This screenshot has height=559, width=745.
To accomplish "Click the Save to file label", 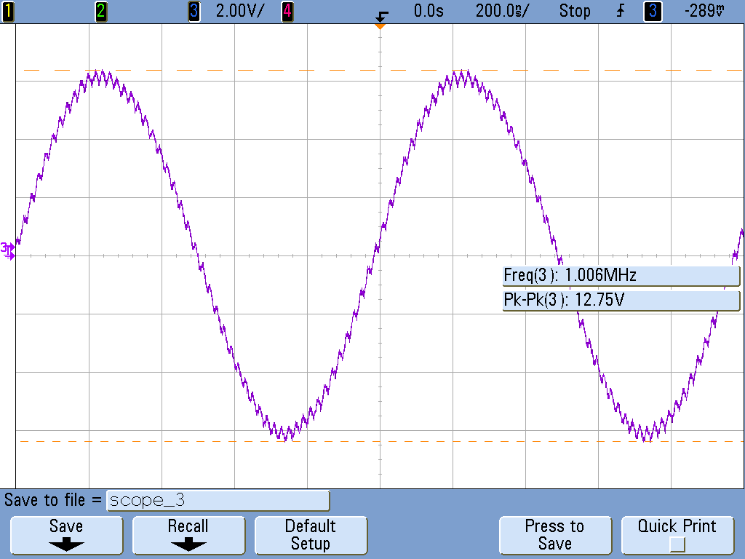I will [x=52, y=500].
